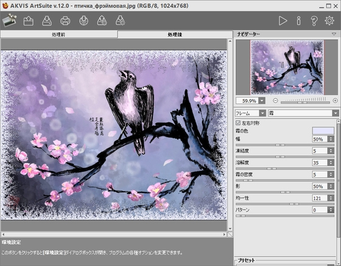
Task: Click the 環境設定 hint heading
Action: (x=11, y=242)
